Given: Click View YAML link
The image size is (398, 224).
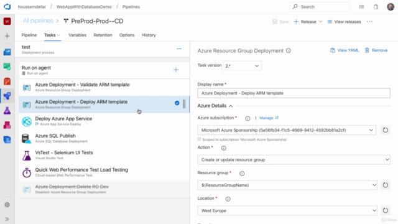Looking at the screenshot, I should coord(345,50).
